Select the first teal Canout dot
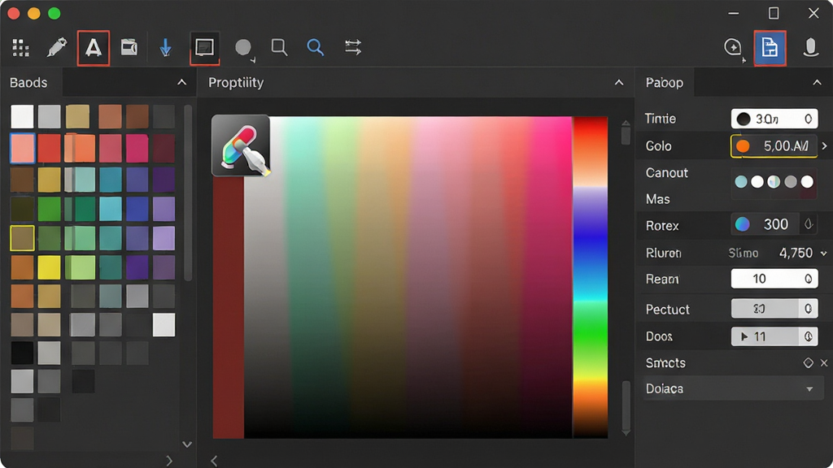Image resolution: width=833 pixels, height=468 pixels. 741,182
